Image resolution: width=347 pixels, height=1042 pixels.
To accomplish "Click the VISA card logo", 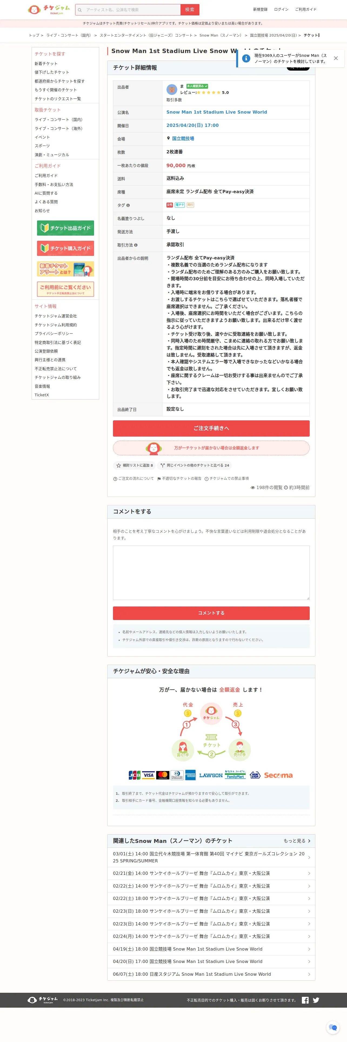I will tap(148, 775).
